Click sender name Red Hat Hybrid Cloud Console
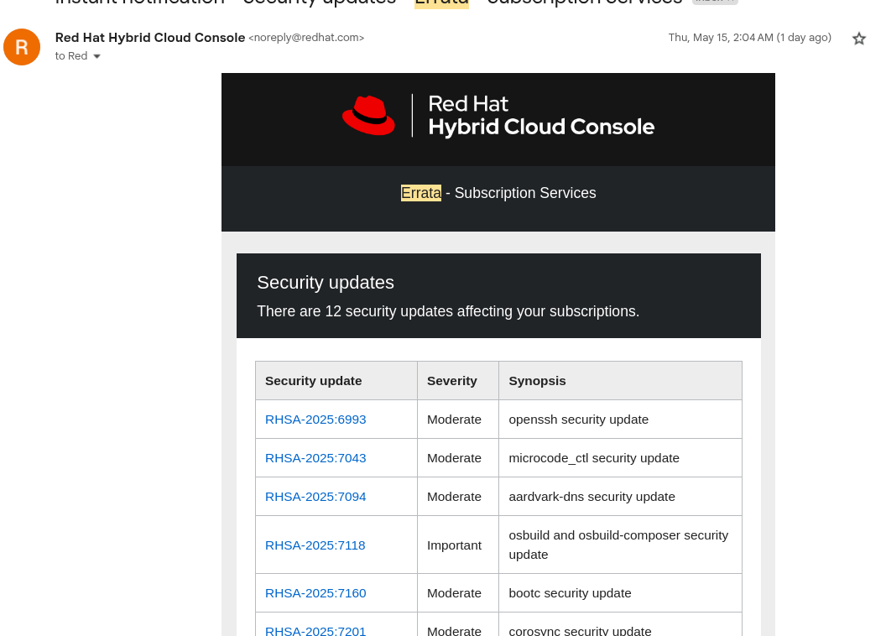 (x=150, y=38)
